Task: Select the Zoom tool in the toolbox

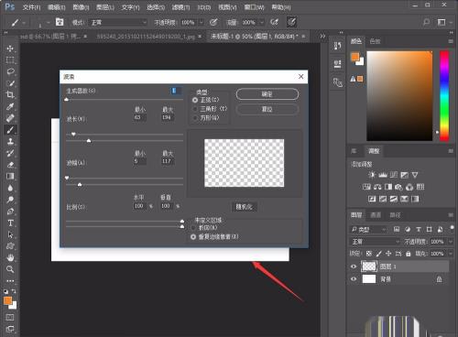Action: [x=10, y=269]
